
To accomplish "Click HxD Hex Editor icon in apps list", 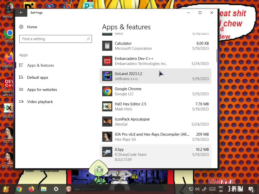I will click(107, 106).
